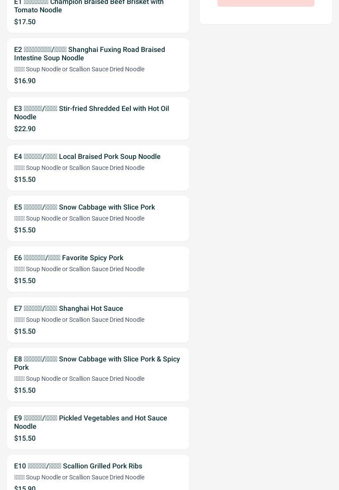Screen dimensions: 339x490
Task: Select E2 Shanghai Fuxing Road Braised Intestine noodle
Action: click(98, 65)
